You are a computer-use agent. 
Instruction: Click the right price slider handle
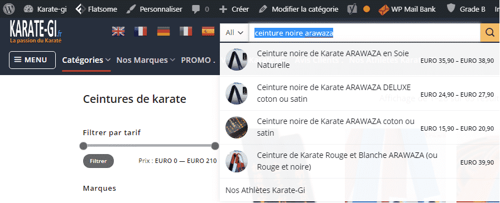(x=215, y=146)
